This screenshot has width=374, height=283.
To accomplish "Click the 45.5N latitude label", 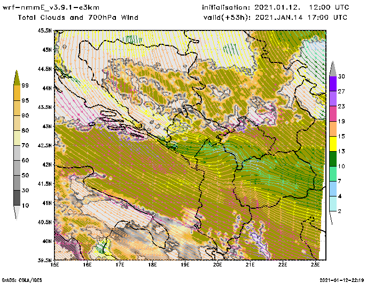I will pyautogui.click(x=44, y=30).
